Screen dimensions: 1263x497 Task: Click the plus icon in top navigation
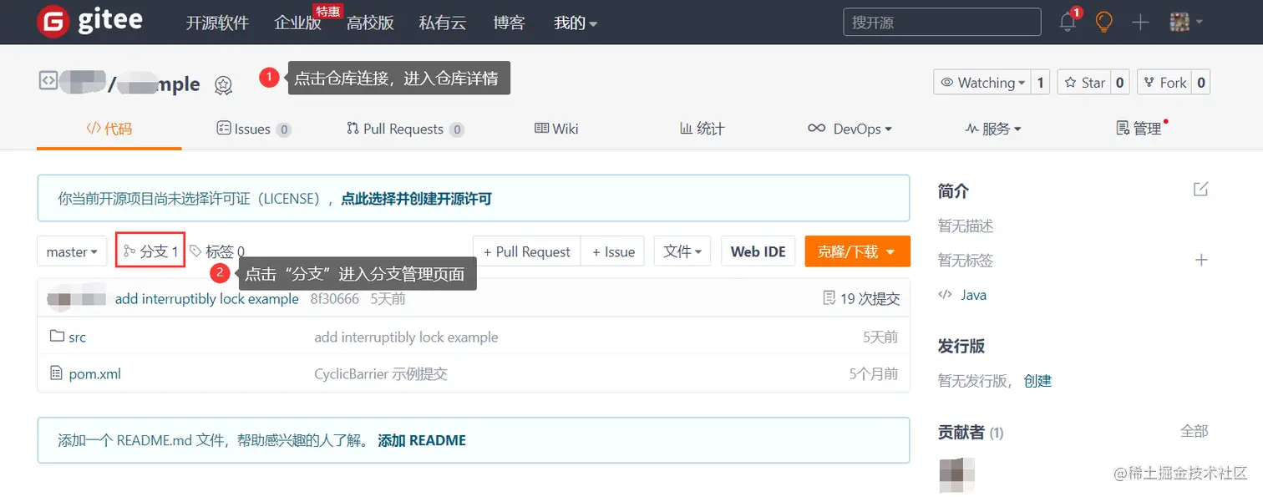(1140, 22)
